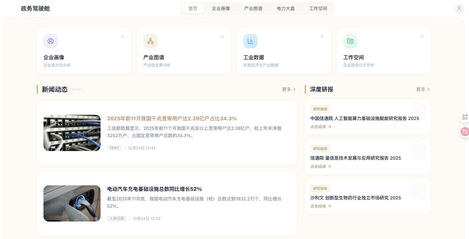469x239 pixels.
Task: Click 更多 next to 新闻动态
Action: click(x=289, y=89)
